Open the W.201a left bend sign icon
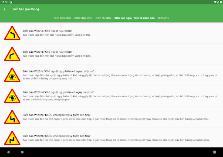This screenshot has width=223, height=157. (x=12, y=33)
